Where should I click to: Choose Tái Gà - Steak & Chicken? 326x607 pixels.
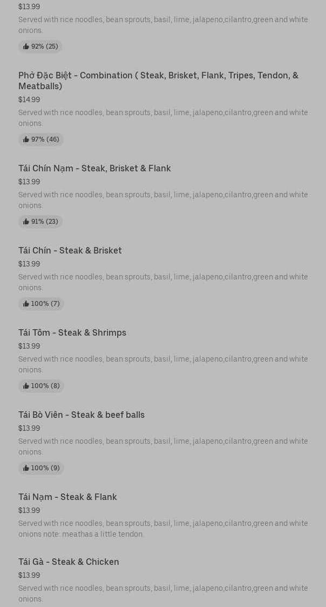[69, 562]
